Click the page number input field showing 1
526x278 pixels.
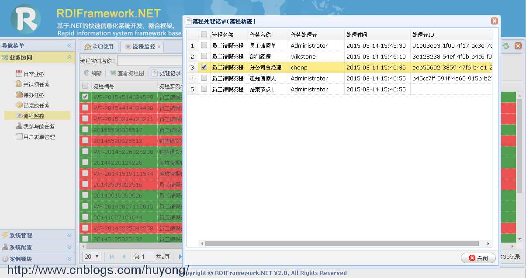pyautogui.click(x=148, y=257)
